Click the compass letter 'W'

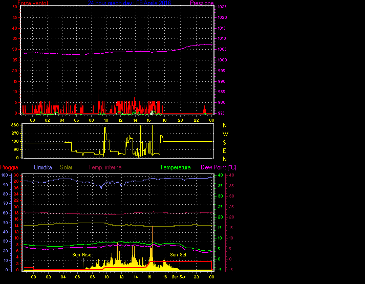pos(225,134)
